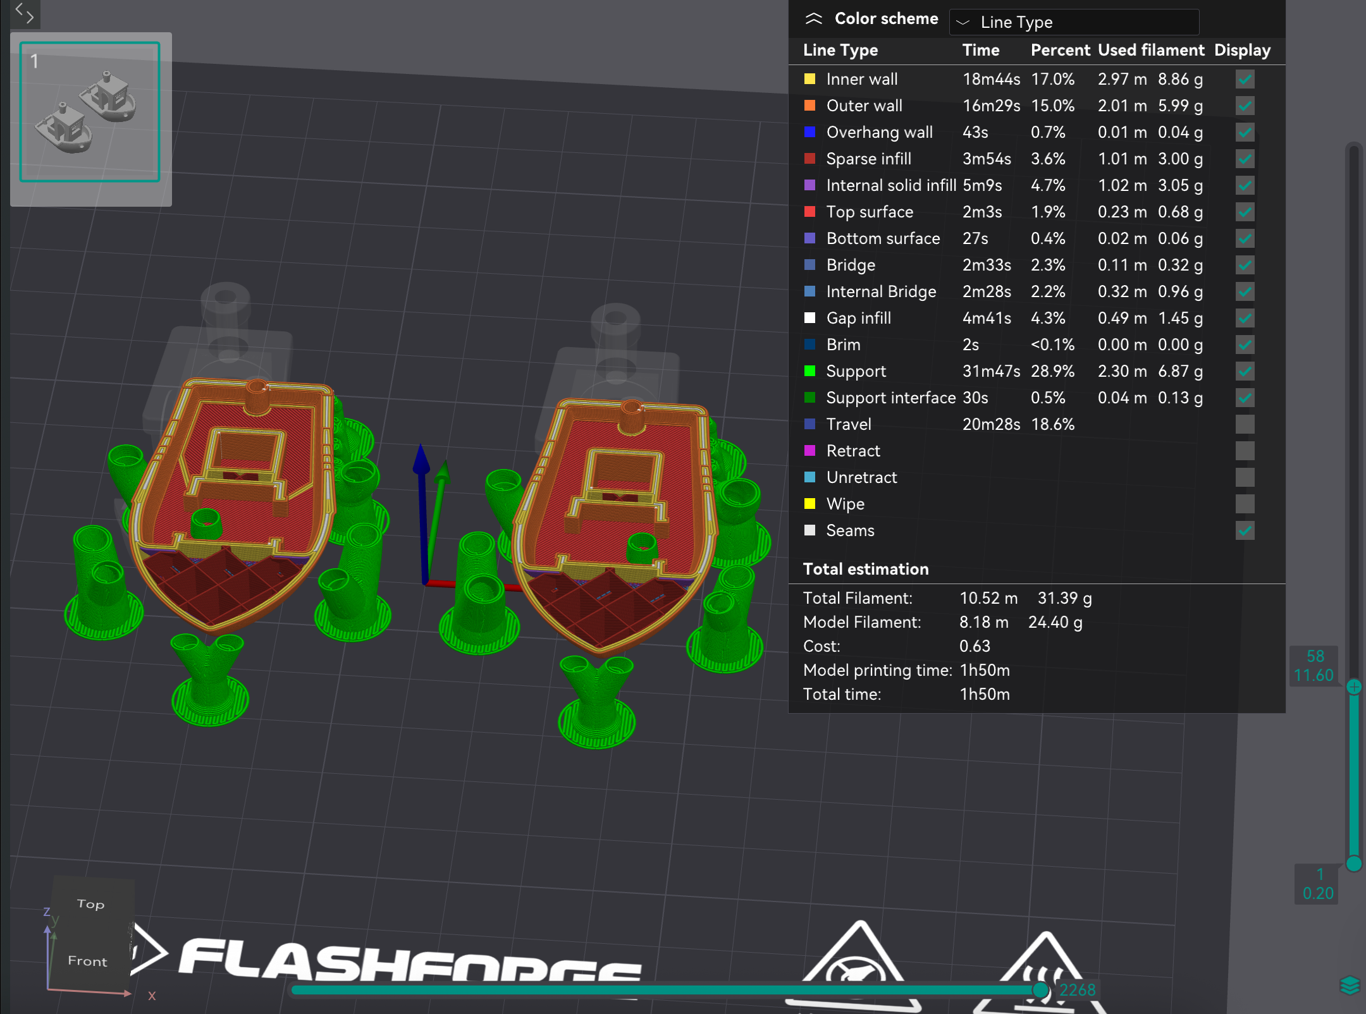Screen dimensions: 1366x1014
Task: Select Front face of view cube
Action: click(88, 961)
